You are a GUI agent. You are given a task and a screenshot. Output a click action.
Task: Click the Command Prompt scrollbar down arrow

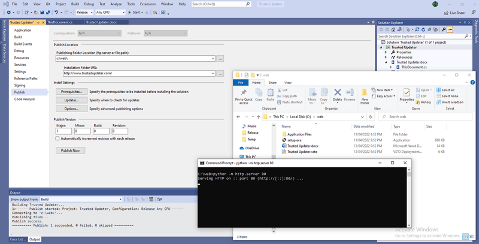pyautogui.click(x=409, y=225)
